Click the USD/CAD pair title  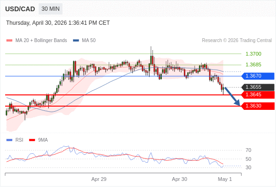[x=20, y=9]
